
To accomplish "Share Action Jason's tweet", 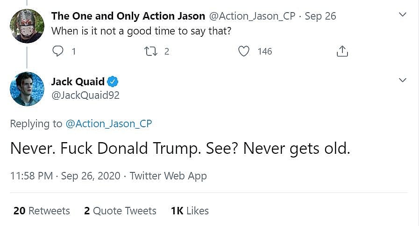I will (x=342, y=51).
